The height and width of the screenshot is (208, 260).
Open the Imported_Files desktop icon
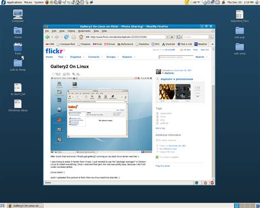(x=240, y=16)
